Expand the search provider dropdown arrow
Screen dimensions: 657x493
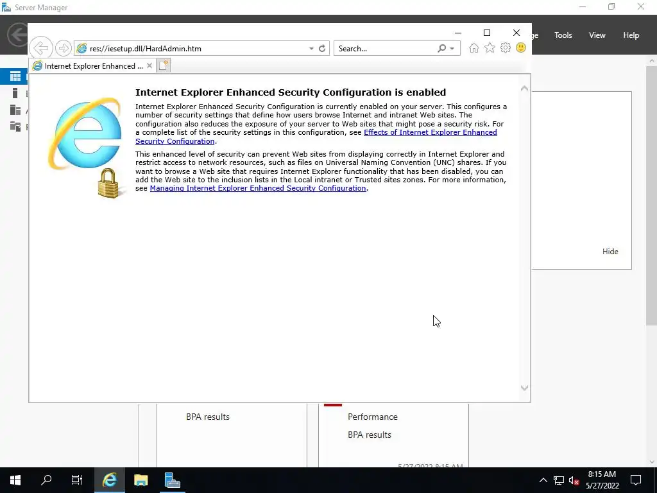[452, 49]
